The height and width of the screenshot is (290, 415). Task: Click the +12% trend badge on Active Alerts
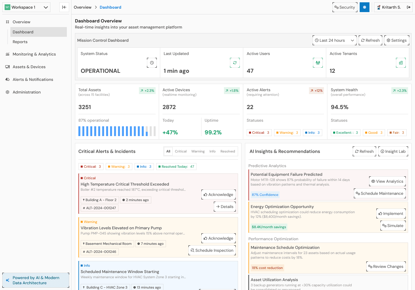[316, 91]
